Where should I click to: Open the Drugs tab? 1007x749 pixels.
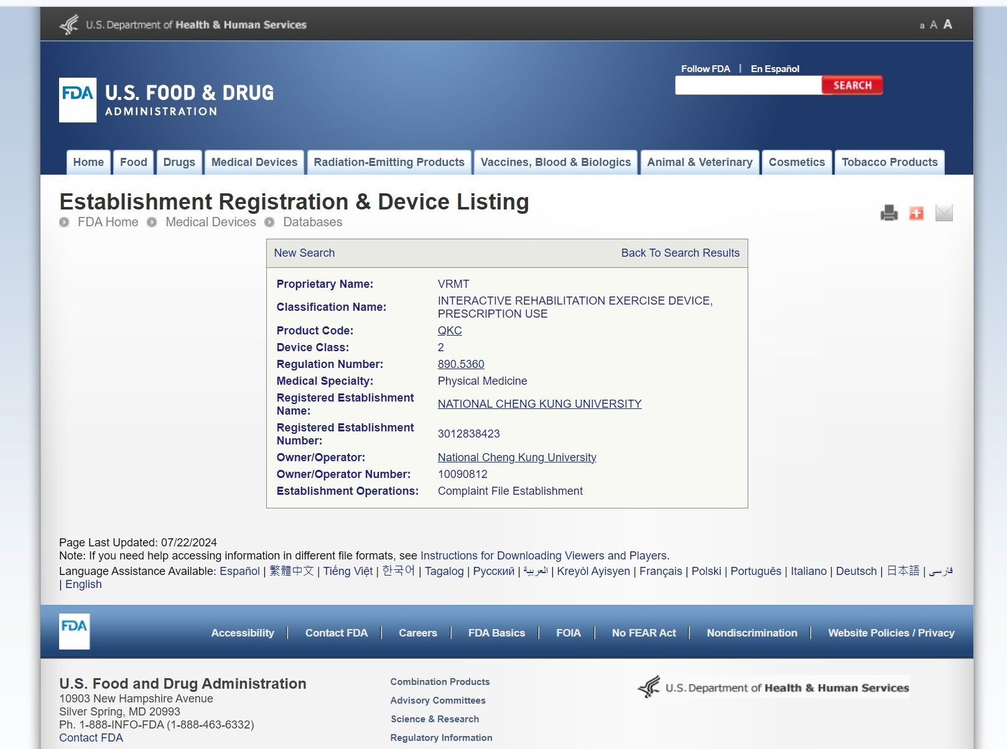[x=179, y=162]
